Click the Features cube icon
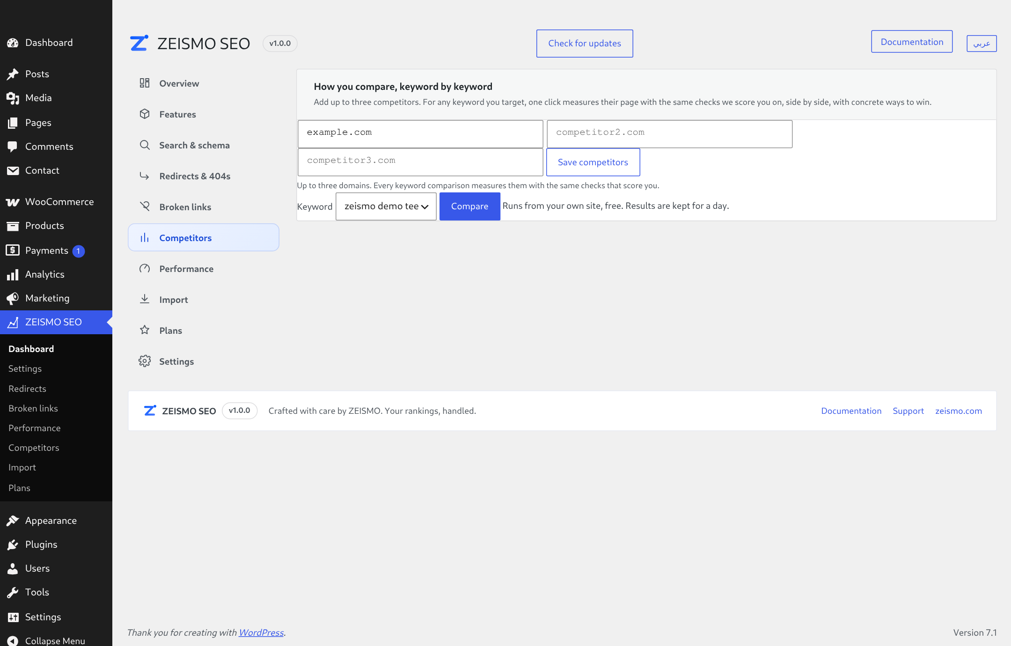 coord(145,114)
